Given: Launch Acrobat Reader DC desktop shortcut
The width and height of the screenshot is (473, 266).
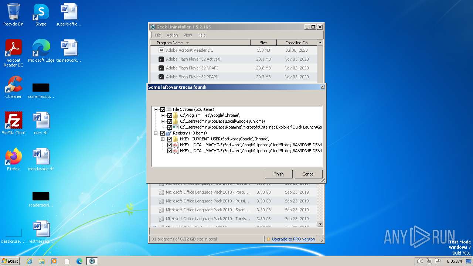Looking at the screenshot, I should click(x=13, y=53).
